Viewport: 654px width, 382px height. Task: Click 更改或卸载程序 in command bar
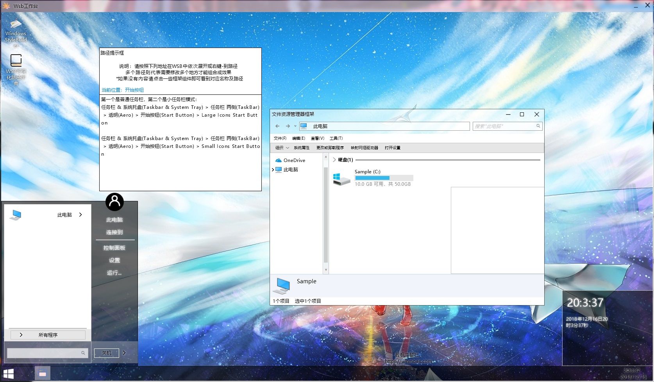(330, 148)
